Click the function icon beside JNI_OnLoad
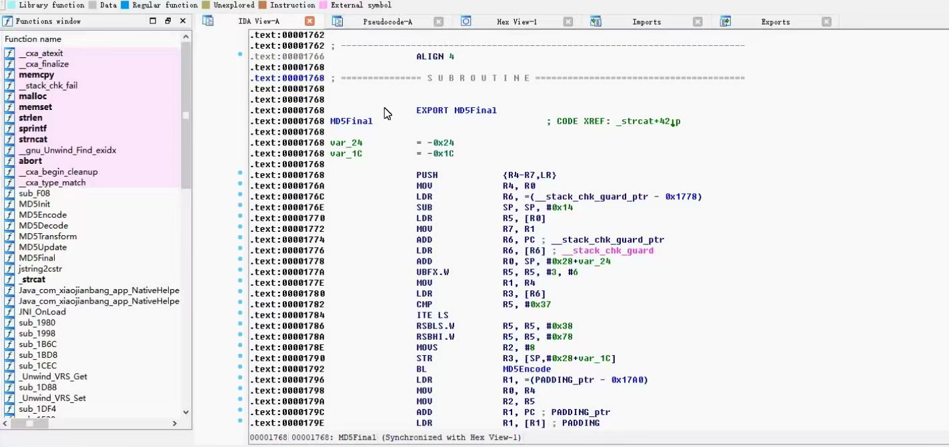This screenshot has height=447, width=949. coord(9,312)
